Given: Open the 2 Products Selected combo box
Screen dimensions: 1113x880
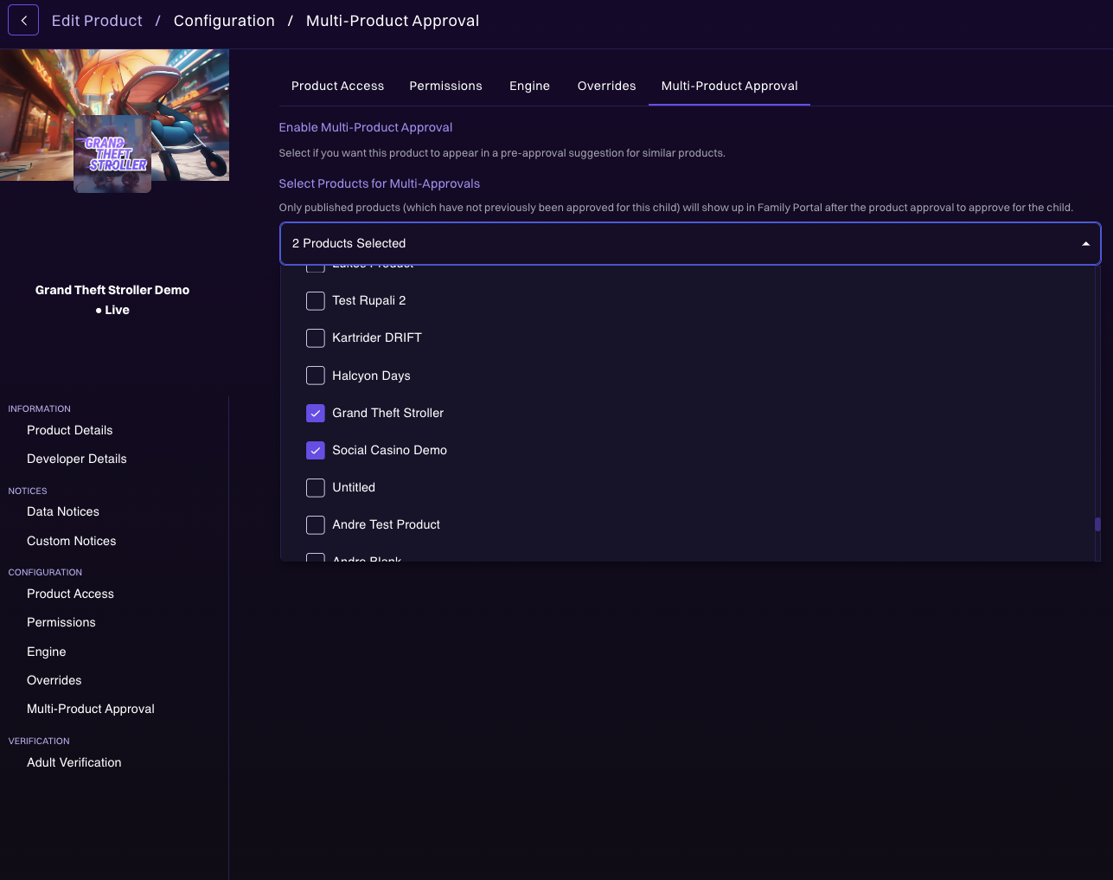Looking at the screenshot, I should point(675,244).
